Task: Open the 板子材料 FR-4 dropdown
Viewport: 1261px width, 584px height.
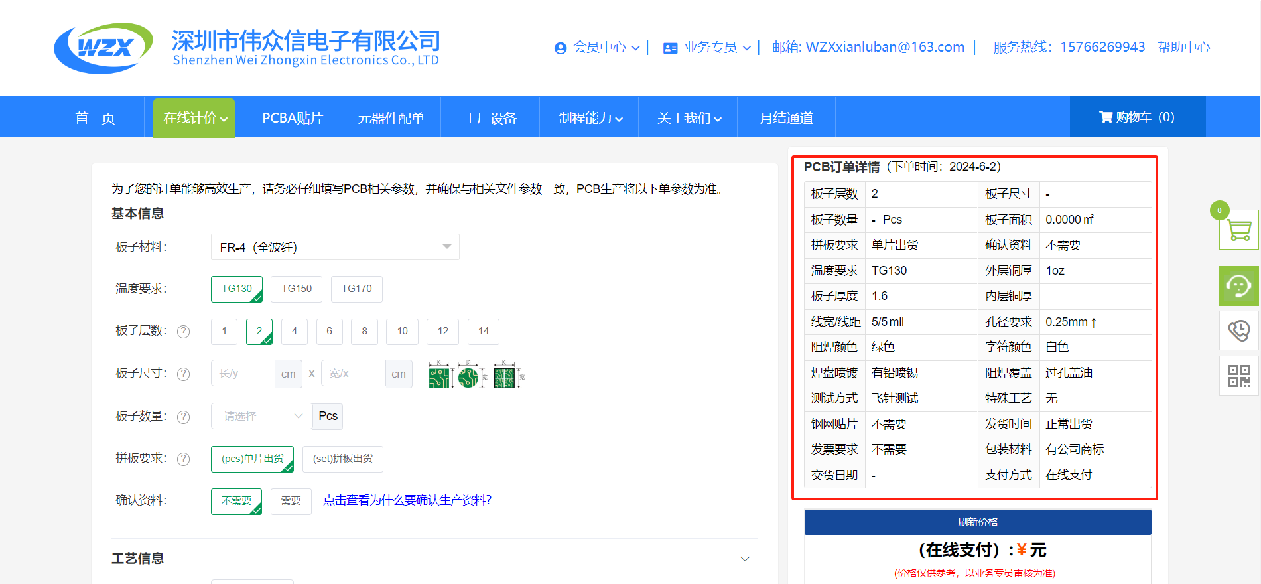Action: point(335,247)
